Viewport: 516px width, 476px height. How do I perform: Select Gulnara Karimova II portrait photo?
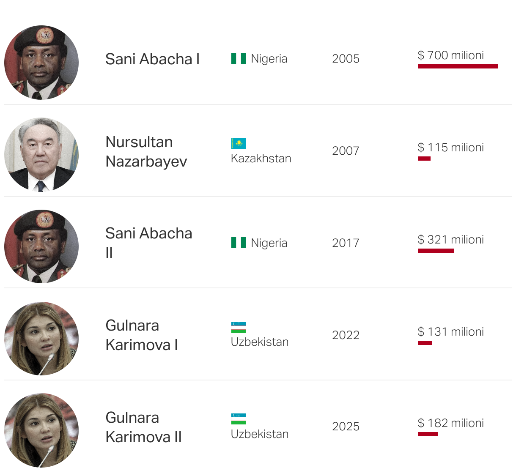[x=41, y=430]
